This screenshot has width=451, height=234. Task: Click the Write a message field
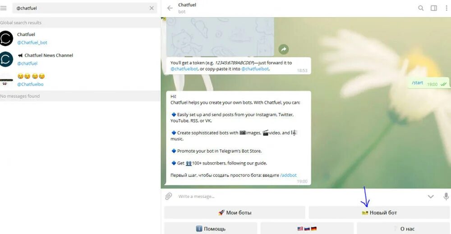(299, 196)
